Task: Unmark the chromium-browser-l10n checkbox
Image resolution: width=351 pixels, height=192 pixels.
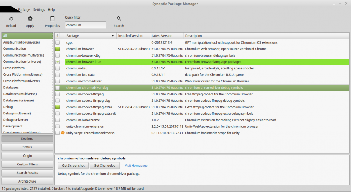Action: click(58, 62)
